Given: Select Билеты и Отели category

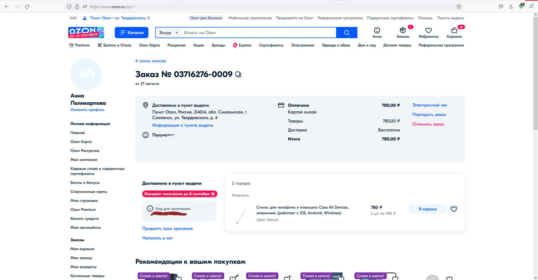Looking at the screenshot, I should (x=114, y=45).
